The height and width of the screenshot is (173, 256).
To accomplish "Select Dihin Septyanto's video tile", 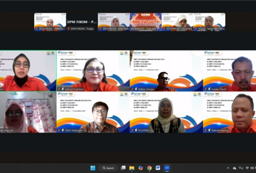I will pos(93,112).
